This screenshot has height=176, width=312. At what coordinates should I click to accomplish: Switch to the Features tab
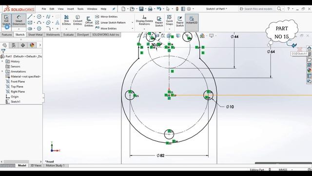7,35
